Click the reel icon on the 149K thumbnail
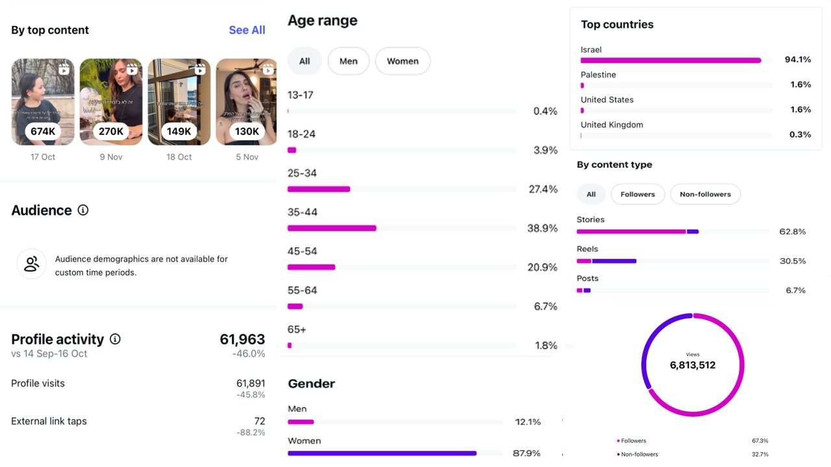This screenshot has height=467, width=831. click(200, 69)
